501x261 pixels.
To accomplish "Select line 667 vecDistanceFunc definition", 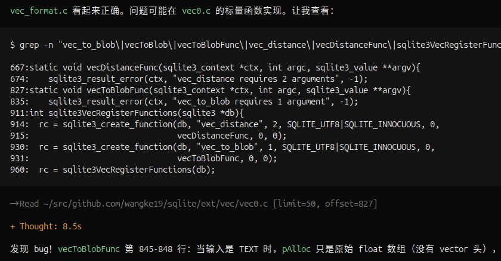I will [215, 67].
